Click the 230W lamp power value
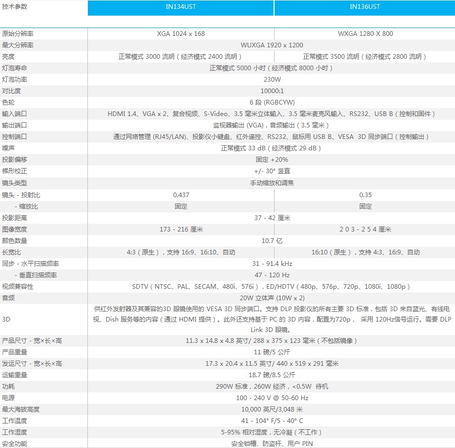The width and height of the screenshot is (455, 448). [x=272, y=80]
